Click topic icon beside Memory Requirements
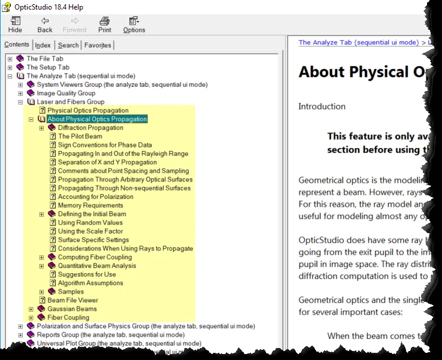Screen dimensions: 442x360 pos(53,205)
